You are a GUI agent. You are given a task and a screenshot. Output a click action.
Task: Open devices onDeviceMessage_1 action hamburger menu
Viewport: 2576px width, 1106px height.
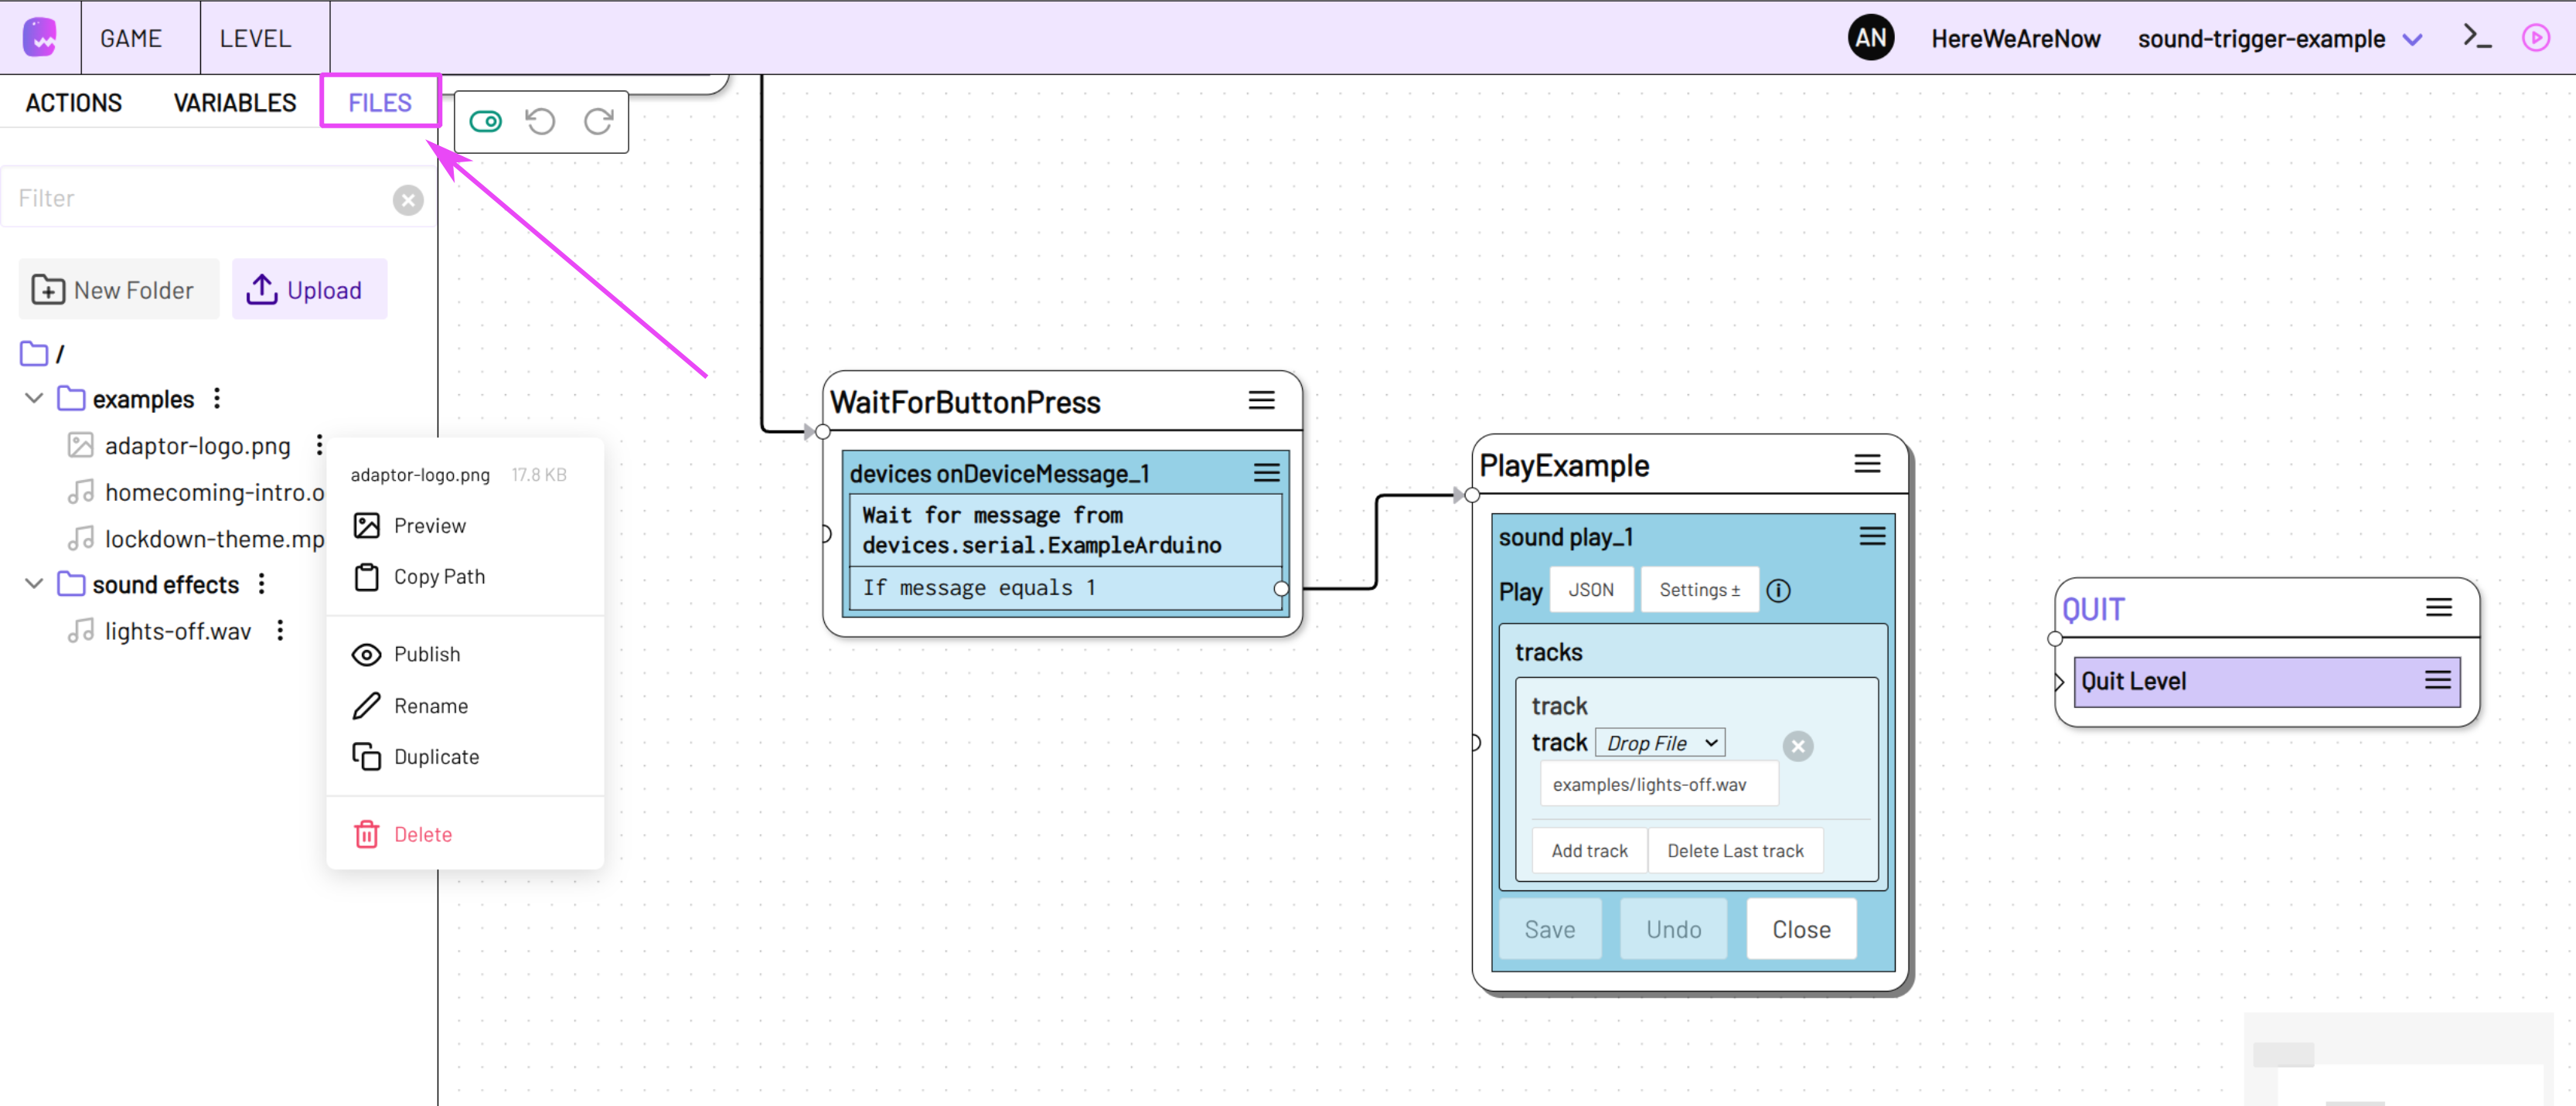pyautogui.click(x=1267, y=473)
